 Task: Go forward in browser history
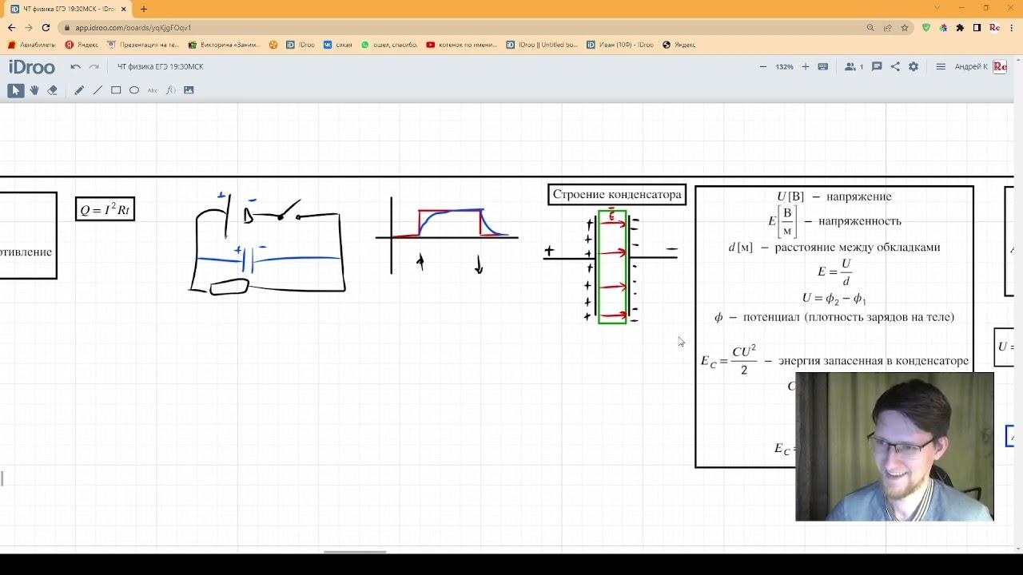29,27
